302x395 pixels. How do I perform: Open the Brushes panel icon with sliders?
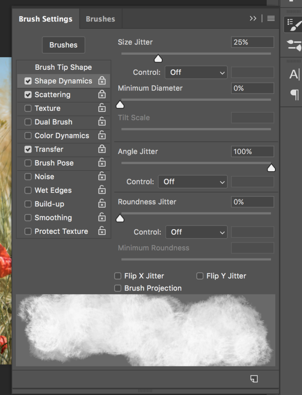[294, 46]
